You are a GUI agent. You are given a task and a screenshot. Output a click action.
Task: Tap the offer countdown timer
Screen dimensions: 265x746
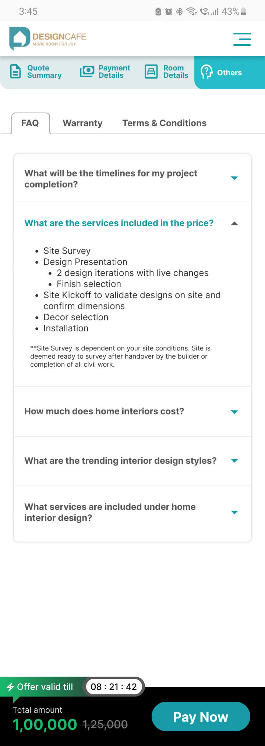pos(114,687)
